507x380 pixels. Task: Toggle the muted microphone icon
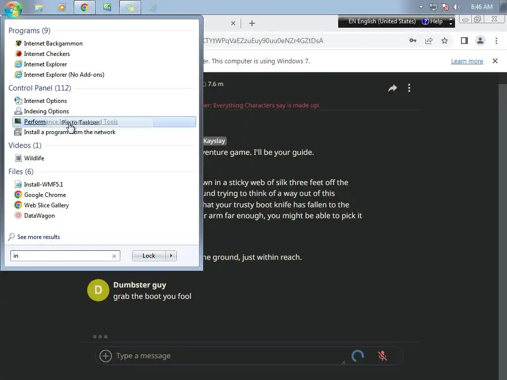pos(383,356)
